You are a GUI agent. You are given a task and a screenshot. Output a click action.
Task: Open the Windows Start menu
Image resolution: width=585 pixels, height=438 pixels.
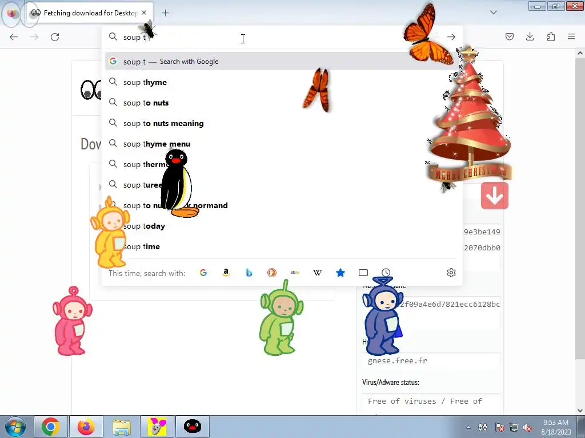pyautogui.click(x=15, y=427)
